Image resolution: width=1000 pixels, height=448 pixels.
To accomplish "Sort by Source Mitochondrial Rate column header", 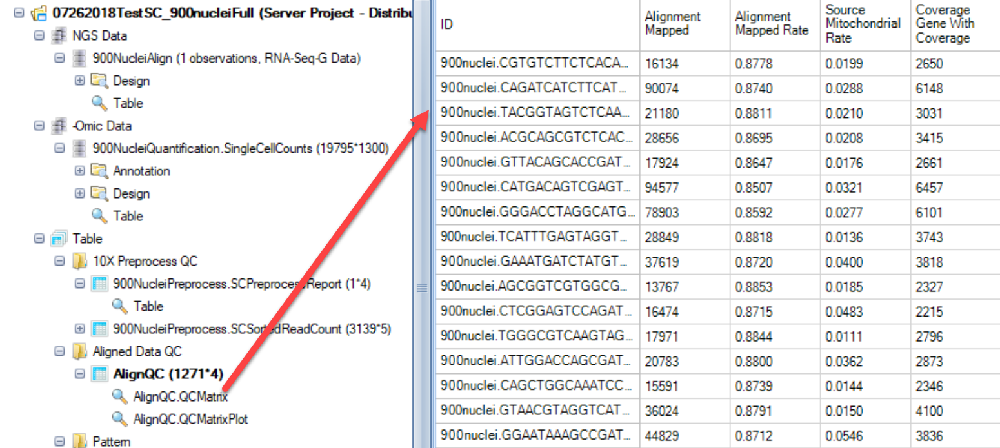I will tap(865, 25).
